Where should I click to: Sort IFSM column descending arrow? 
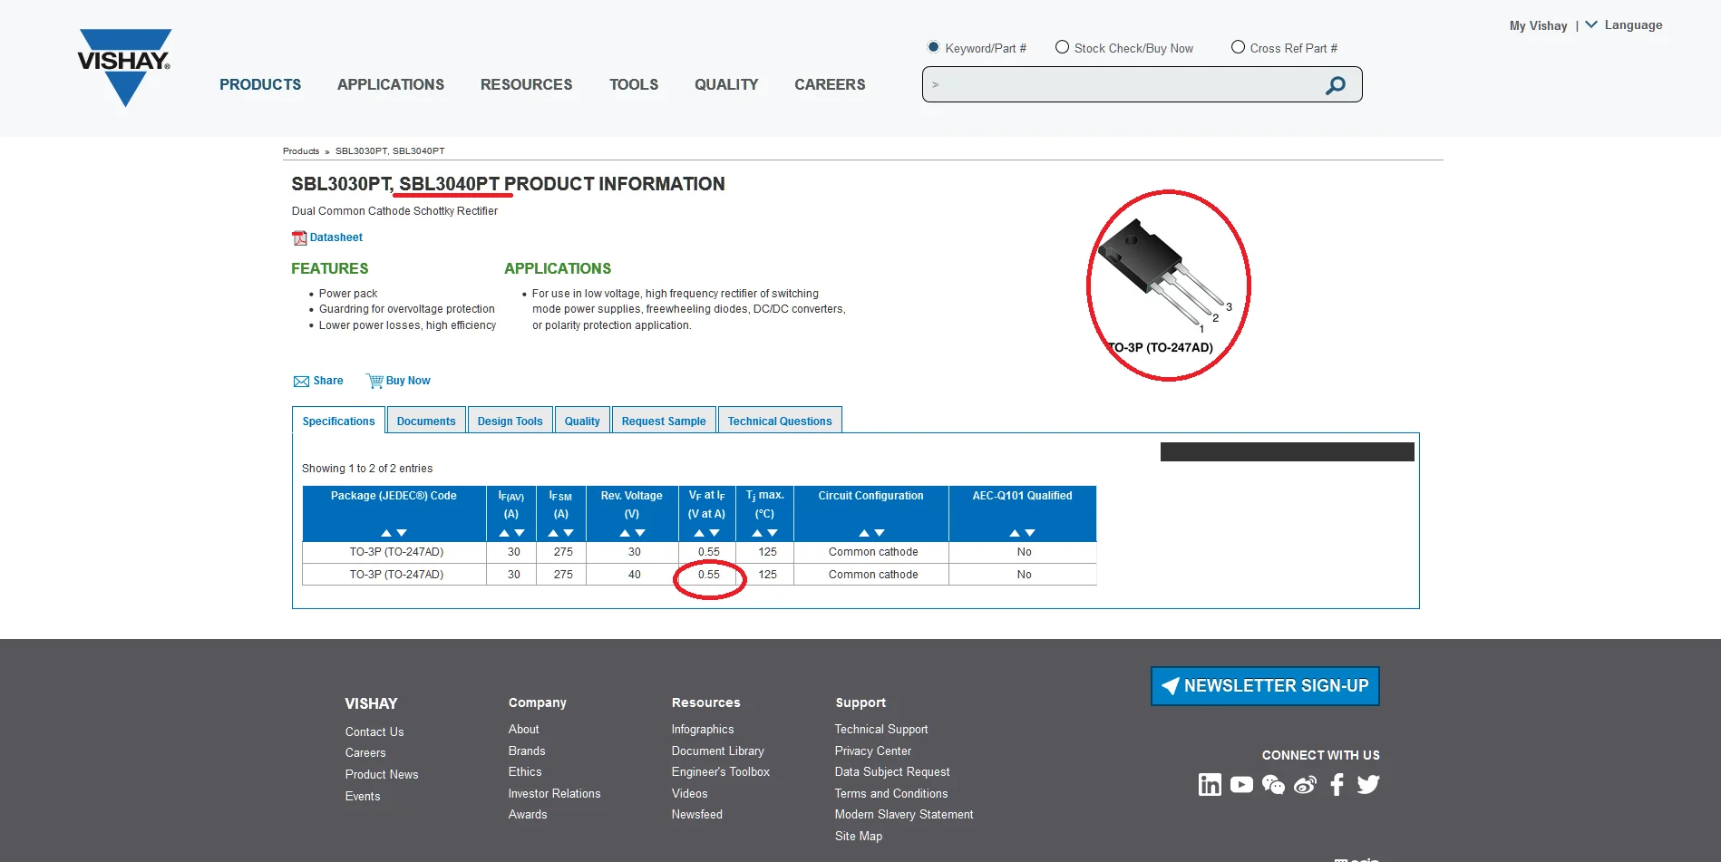(x=569, y=533)
